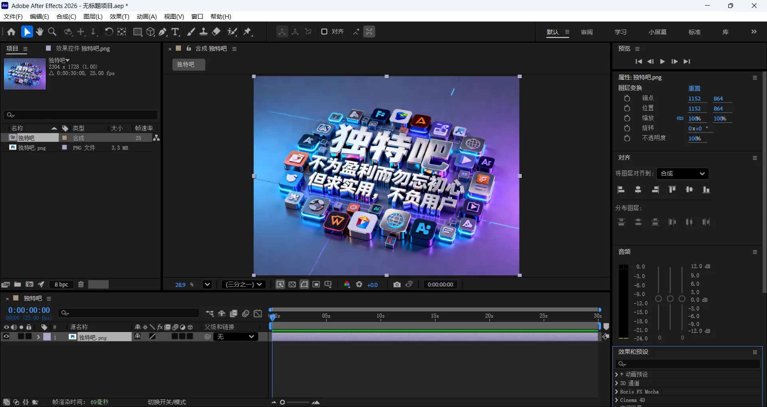Select the Zoom tool
The image size is (767, 407).
52,32
